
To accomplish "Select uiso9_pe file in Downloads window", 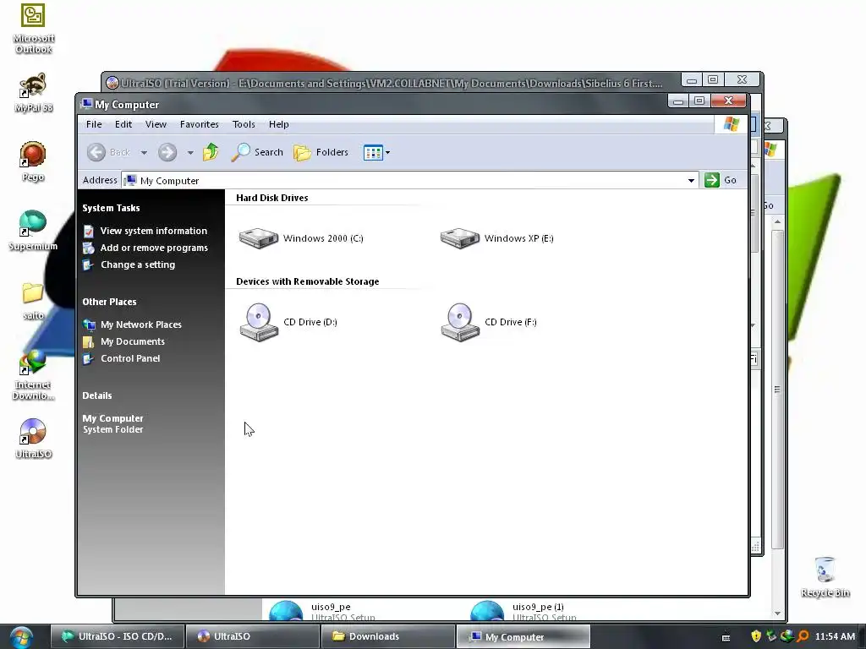I will coord(323,611).
